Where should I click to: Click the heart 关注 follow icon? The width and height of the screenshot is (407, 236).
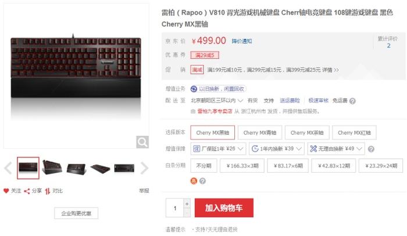[6, 191]
